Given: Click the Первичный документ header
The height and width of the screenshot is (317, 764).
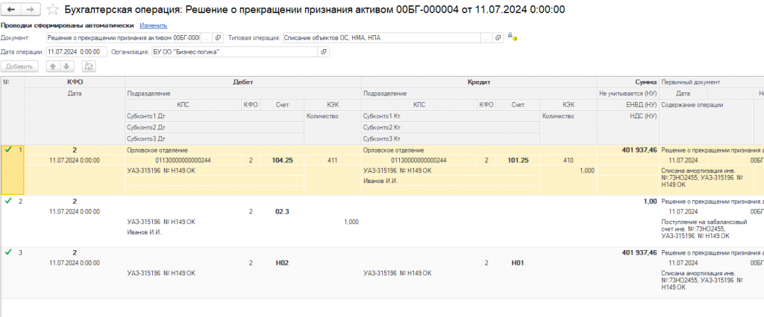Looking at the screenshot, I should tap(711, 82).
